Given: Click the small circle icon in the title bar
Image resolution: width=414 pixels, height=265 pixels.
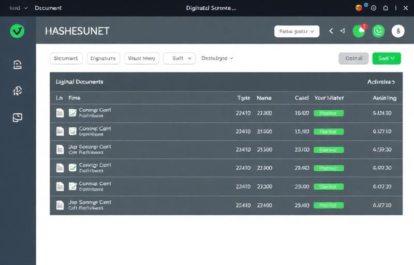Looking at the screenshot, I should pyautogui.click(x=374, y=8).
